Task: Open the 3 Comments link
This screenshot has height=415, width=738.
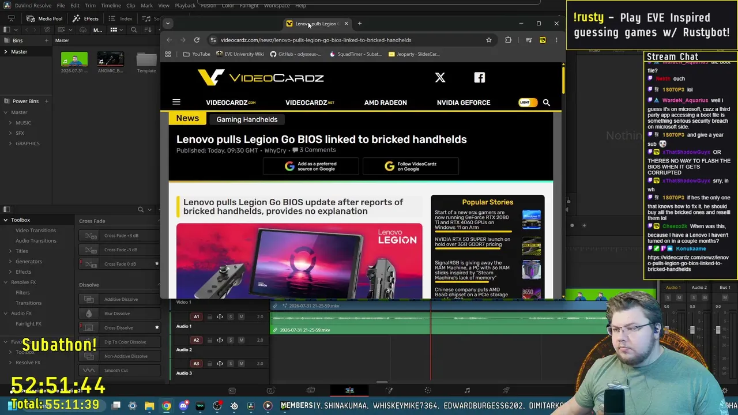Action: coord(314,150)
